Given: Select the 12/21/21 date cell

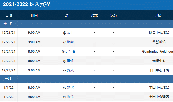Looking at the screenshot, I should pyautogui.click(x=8, y=33).
